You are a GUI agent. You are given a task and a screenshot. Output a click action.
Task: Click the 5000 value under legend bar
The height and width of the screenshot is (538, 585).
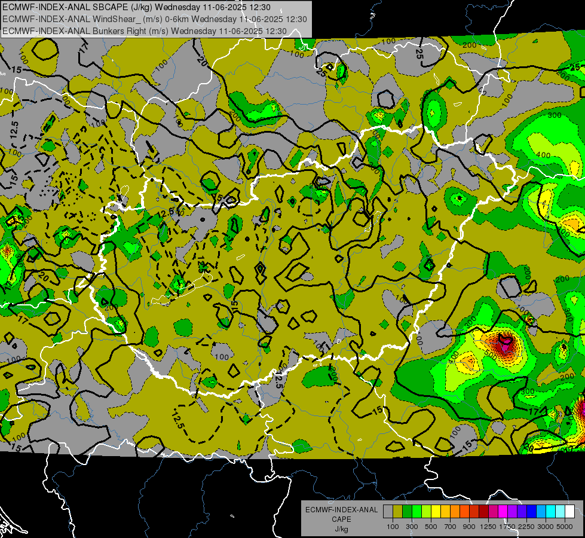tap(565, 527)
